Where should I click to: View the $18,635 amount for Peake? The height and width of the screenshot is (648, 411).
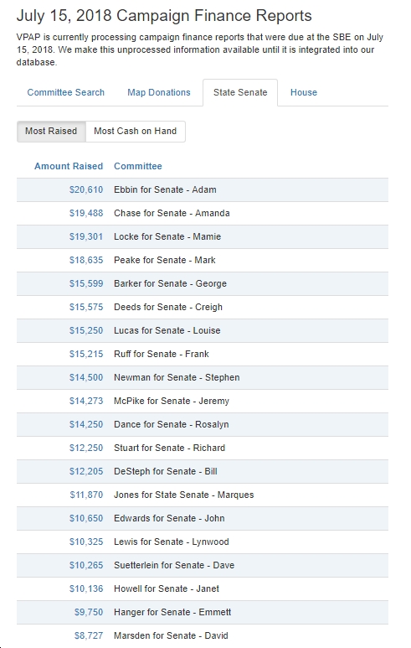[x=86, y=261]
